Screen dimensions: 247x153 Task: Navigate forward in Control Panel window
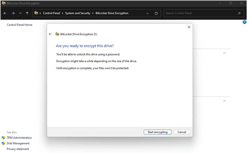(x=13, y=13)
